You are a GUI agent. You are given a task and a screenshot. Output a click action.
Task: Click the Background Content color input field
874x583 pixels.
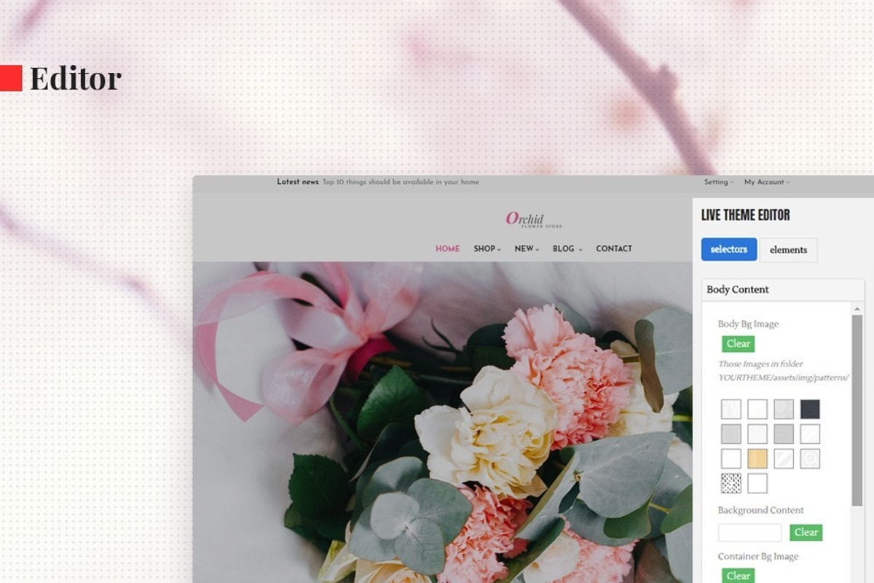click(x=749, y=532)
